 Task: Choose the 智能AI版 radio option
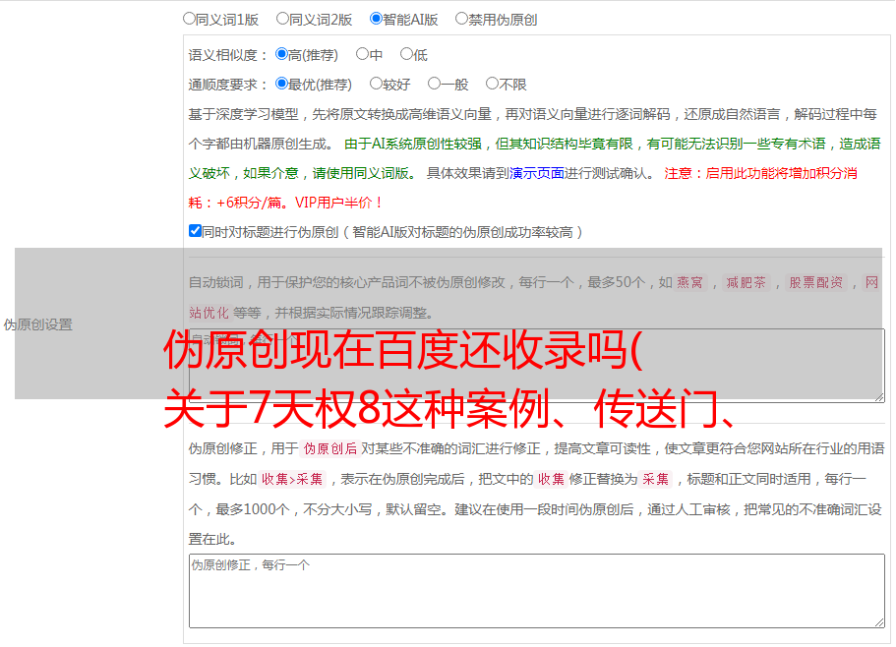(x=376, y=19)
